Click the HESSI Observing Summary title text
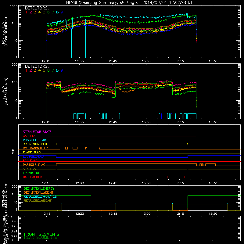The height and width of the screenshot is (244, 244). coord(129,3)
